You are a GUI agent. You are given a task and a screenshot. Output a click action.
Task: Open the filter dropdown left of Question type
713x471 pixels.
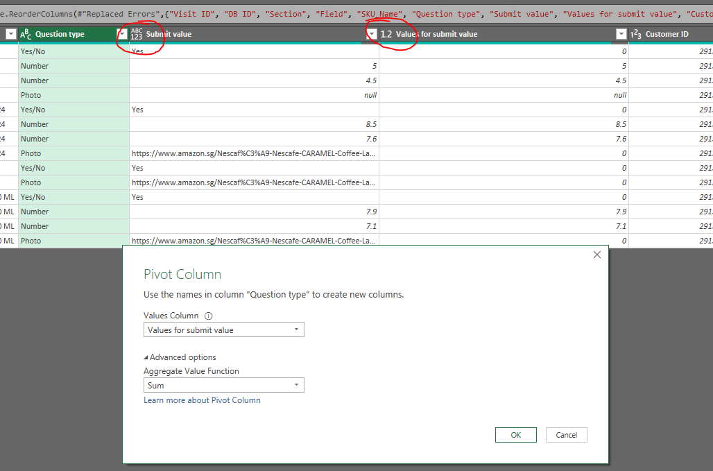(x=11, y=33)
